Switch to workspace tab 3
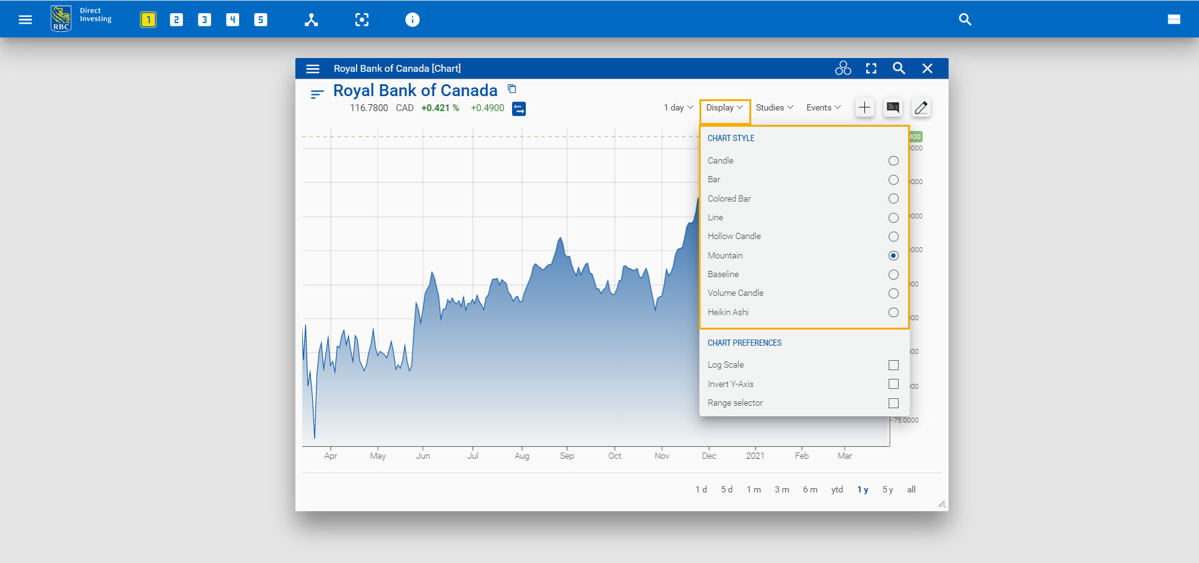The image size is (1199, 563). (204, 19)
